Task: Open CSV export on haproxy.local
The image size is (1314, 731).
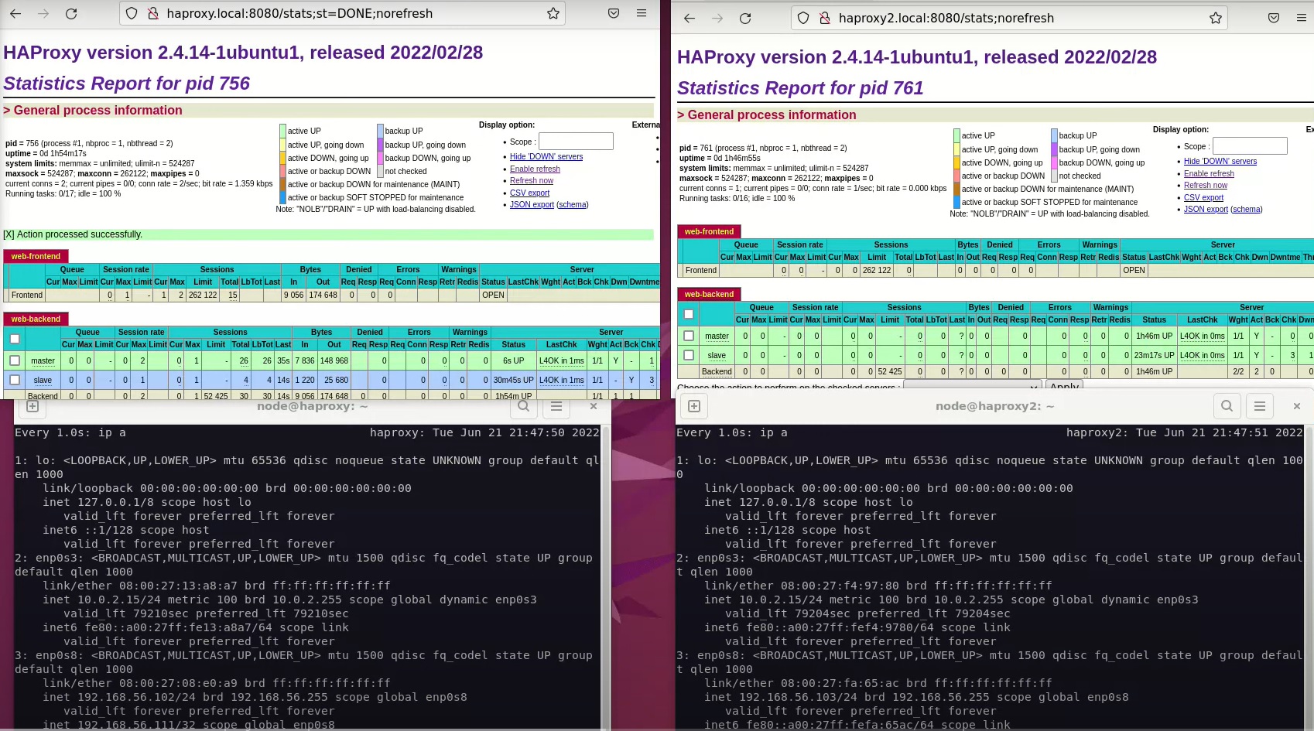Action: 529,193
